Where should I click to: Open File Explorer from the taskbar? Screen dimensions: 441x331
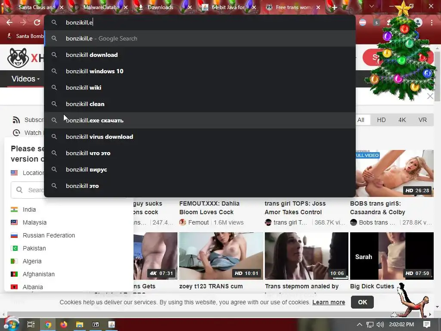[80, 325]
